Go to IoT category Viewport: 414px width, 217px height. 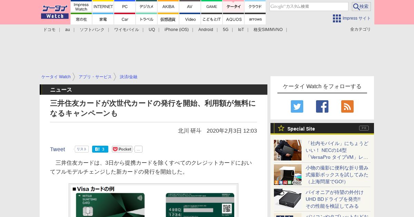(x=241, y=30)
